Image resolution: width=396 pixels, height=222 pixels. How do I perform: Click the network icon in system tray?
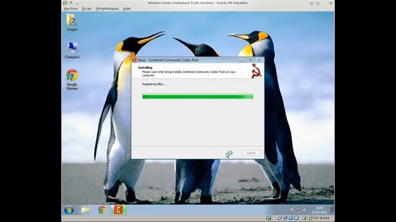298,210
